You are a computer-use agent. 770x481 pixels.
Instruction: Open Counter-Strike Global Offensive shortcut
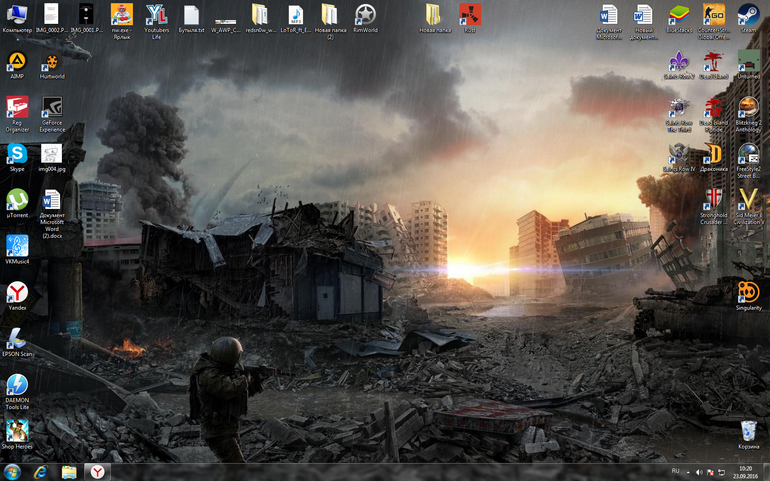(714, 22)
